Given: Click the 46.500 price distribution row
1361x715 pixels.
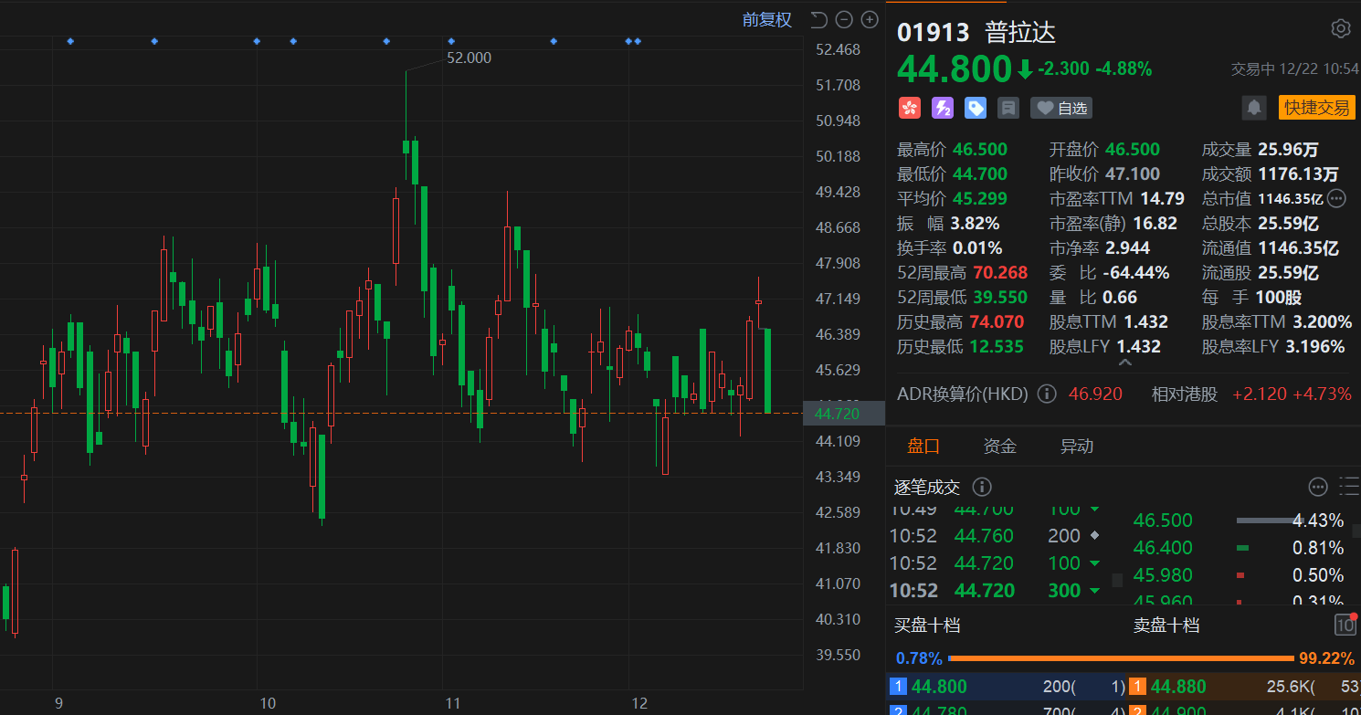Looking at the screenshot, I should point(1239,520).
